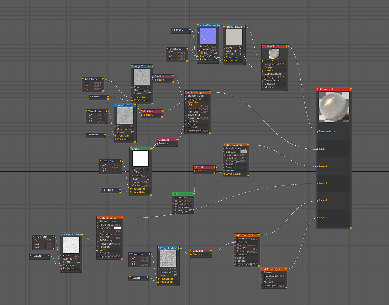
Task: Click the Dirt node output pin
Action: point(193,194)
